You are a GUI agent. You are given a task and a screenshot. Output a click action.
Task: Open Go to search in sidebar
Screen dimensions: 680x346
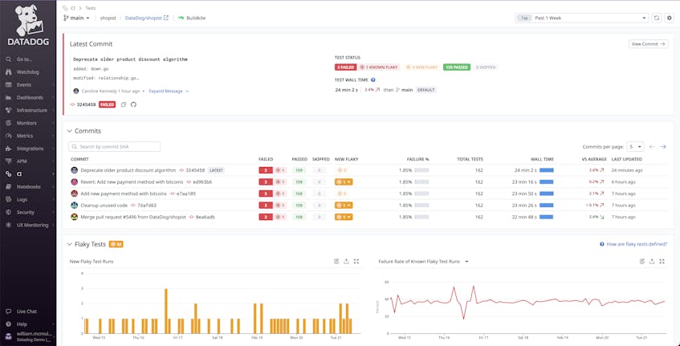24,59
